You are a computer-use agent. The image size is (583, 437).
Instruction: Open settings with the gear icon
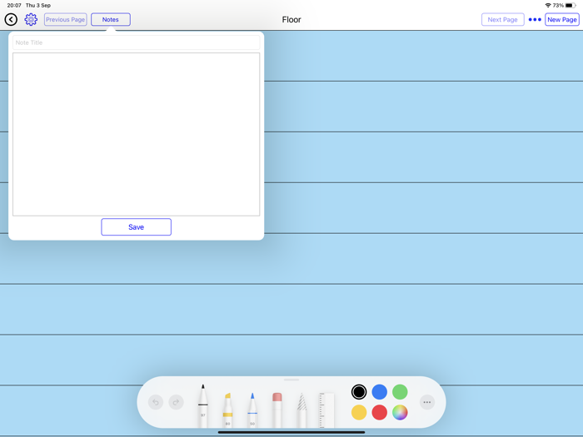31,19
